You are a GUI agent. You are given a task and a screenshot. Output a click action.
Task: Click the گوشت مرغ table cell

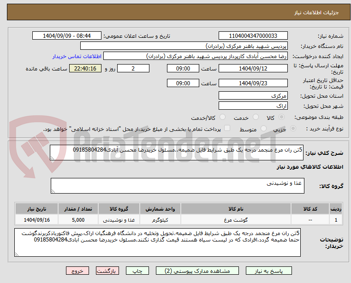coord(236,220)
